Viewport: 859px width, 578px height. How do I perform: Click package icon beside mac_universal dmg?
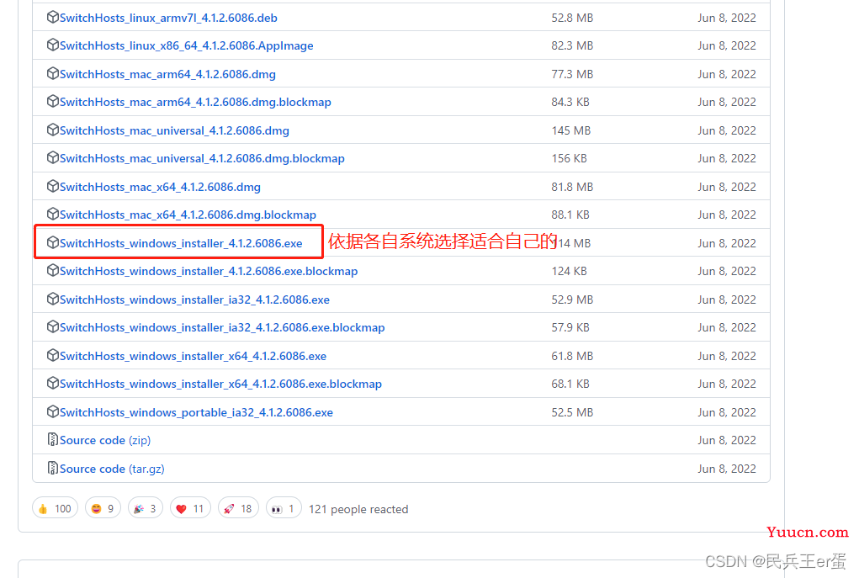(53, 130)
